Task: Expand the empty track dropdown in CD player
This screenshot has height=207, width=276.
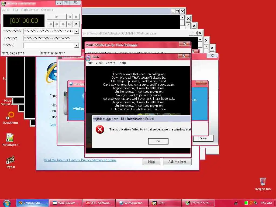Action: click(77, 45)
